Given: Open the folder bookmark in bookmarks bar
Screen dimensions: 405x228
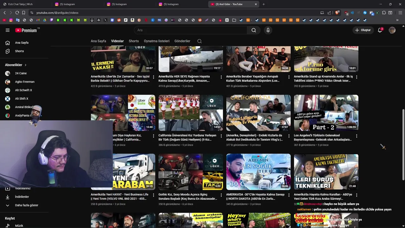Looking at the screenshot, I should click(234, 20).
